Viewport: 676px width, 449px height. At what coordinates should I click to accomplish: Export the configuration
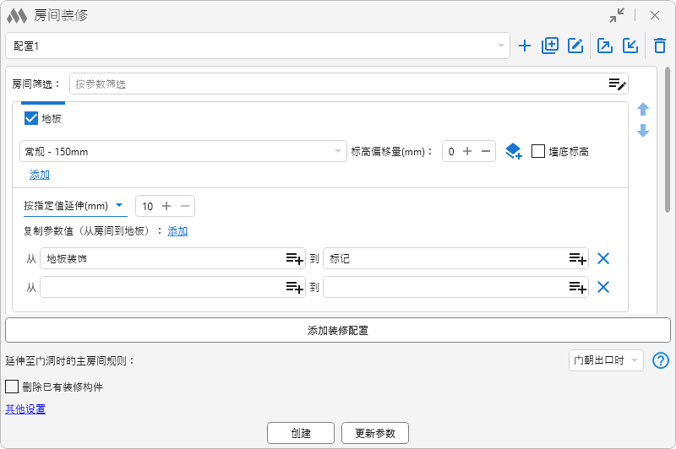605,46
